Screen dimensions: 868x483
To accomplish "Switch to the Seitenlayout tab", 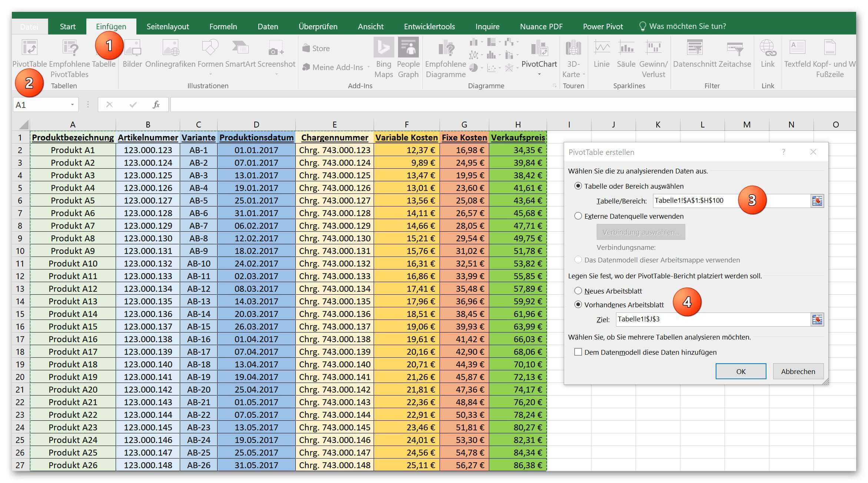I will tap(168, 26).
